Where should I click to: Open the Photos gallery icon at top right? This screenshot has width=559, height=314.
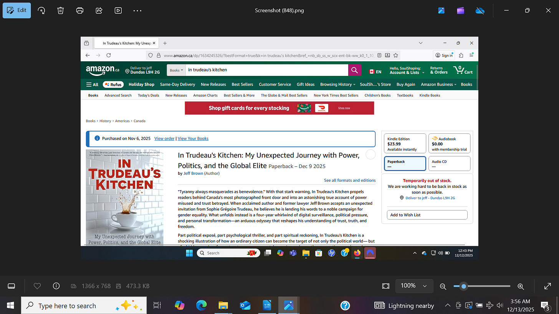[442, 10]
